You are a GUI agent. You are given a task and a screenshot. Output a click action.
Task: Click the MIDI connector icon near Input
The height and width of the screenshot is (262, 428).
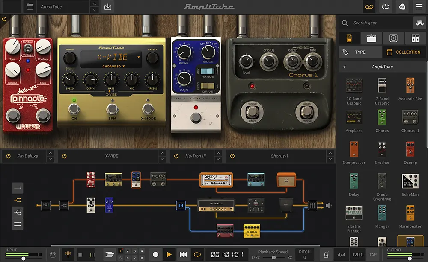point(53,255)
